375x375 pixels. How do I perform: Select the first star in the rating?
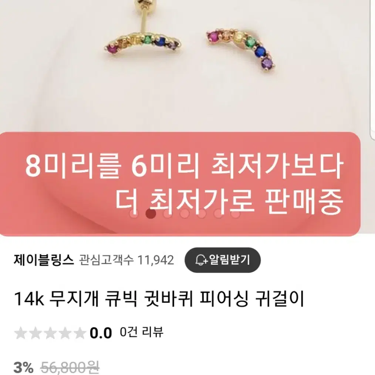(x=21, y=333)
